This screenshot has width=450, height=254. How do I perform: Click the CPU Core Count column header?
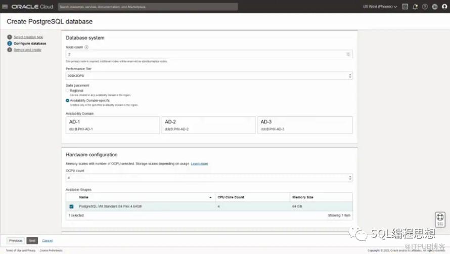point(231,197)
